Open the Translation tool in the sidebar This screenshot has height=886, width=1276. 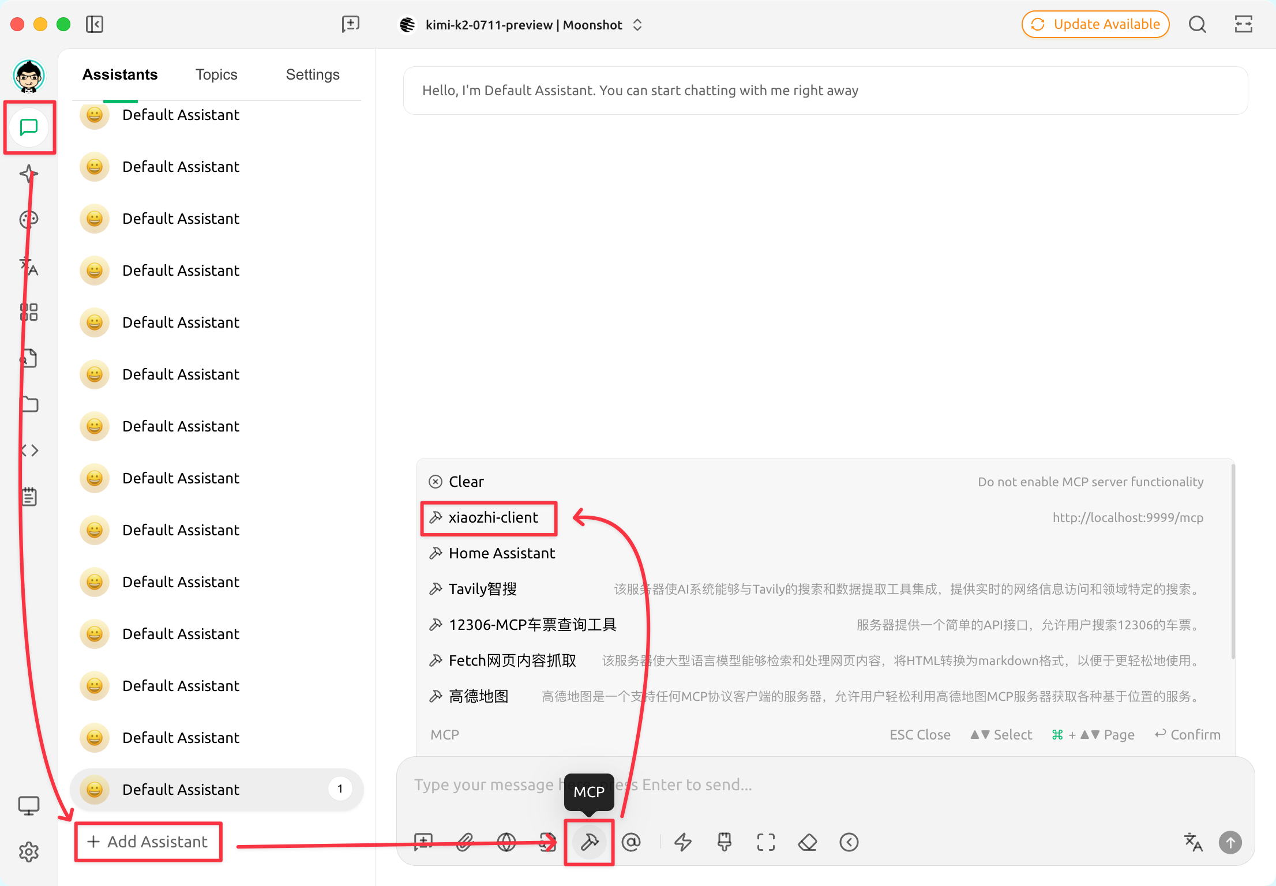(x=29, y=267)
